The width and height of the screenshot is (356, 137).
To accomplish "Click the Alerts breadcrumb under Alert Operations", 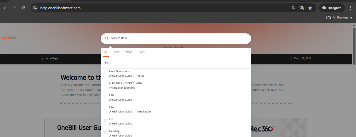I will point(140,76).
